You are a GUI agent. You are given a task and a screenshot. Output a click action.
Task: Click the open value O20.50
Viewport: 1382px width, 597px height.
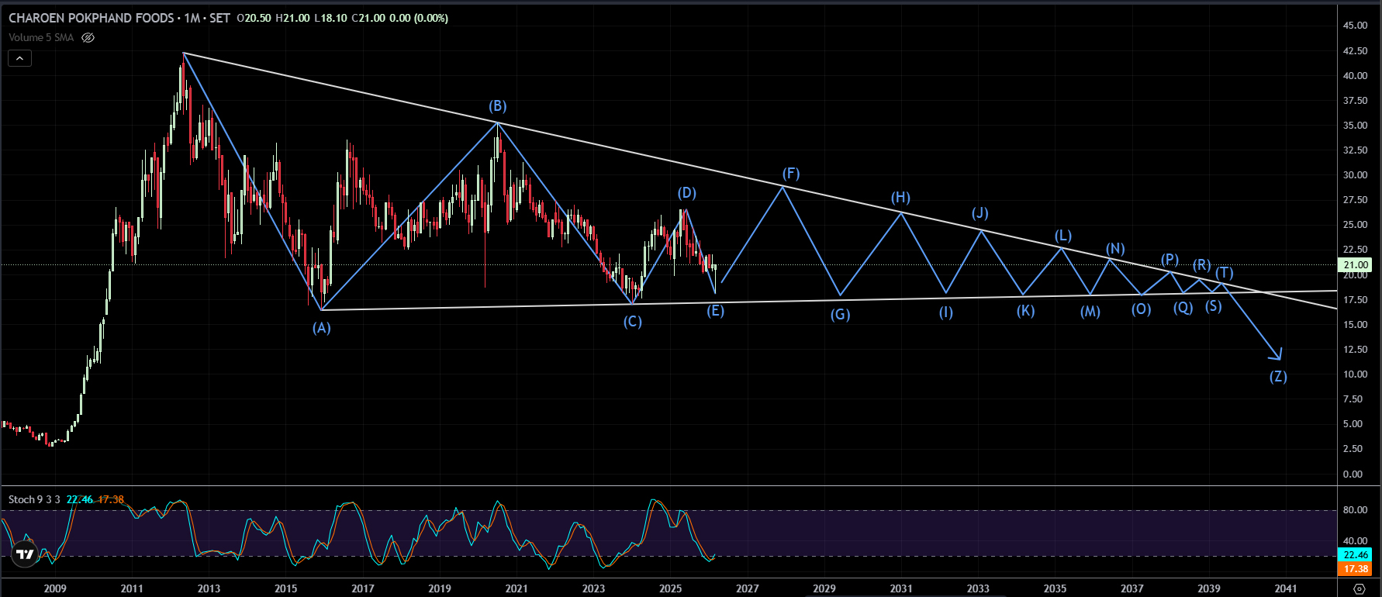coord(254,18)
